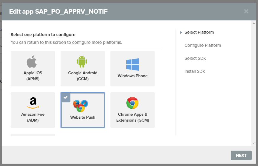Click the scrollbar down arrow
The width and height of the screenshot is (258, 166).
click(254, 143)
